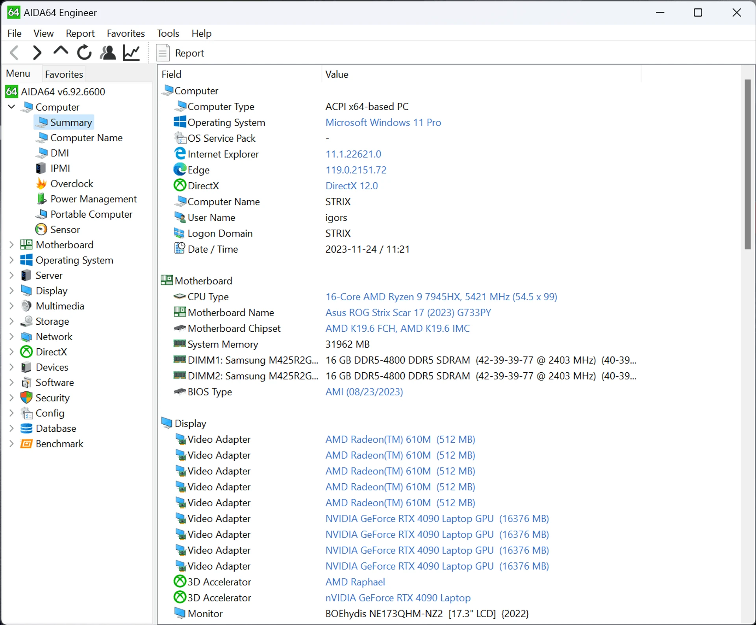Expand the Storage tree node

point(11,321)
